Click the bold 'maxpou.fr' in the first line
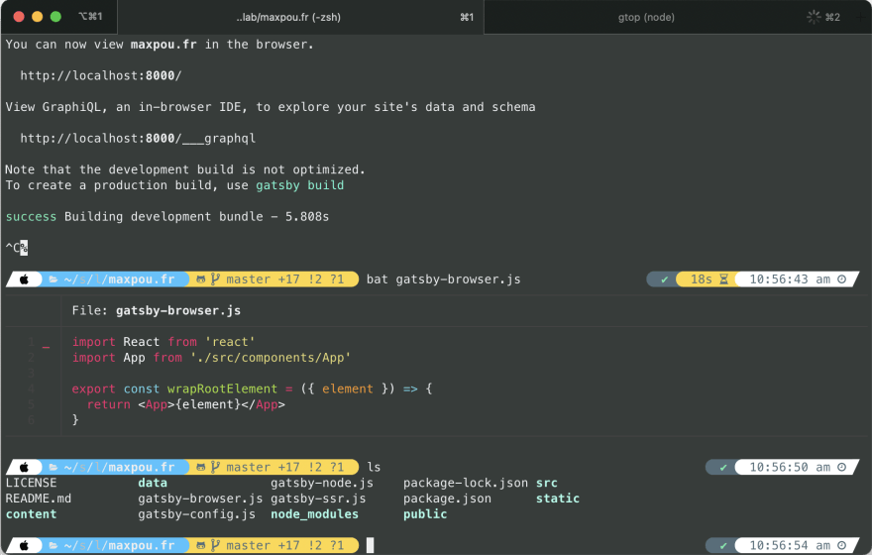The height and width of the screenshot is (555, 872). [x=163, y=45]
